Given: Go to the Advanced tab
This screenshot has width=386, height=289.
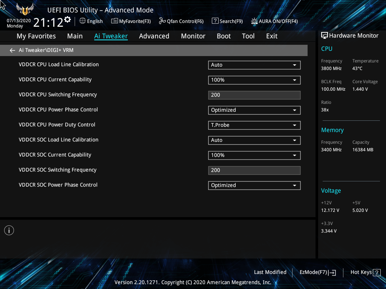Looking at the screenshot, I should (154, 36).
